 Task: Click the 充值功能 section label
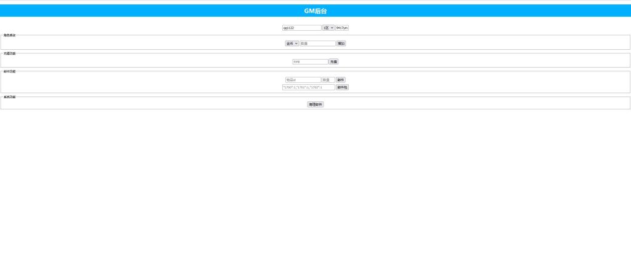(9, 53)
